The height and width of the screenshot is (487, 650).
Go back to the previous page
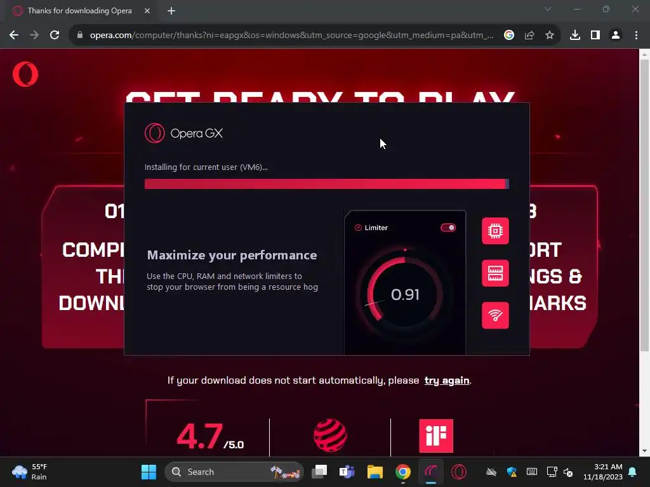coord(14,36)
